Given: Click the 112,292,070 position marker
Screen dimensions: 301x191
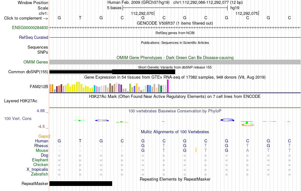Looking at the screenshot, I should coord(143,13).
